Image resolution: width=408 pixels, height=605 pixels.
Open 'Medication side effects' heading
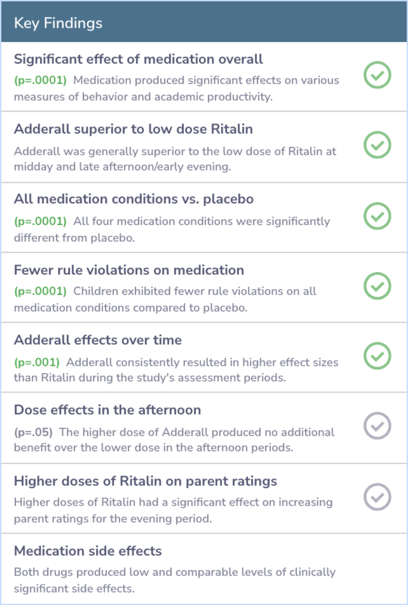tap(88, 551)
